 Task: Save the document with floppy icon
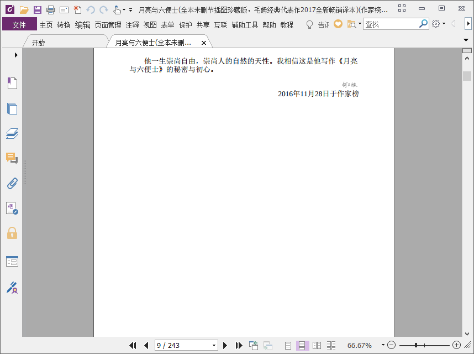tap(38, 10)
